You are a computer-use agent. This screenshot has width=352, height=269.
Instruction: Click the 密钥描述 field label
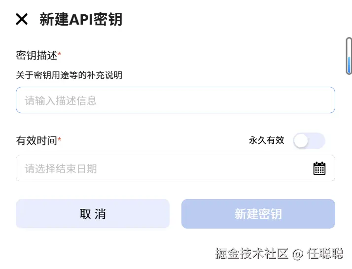(x=36, y=55)
